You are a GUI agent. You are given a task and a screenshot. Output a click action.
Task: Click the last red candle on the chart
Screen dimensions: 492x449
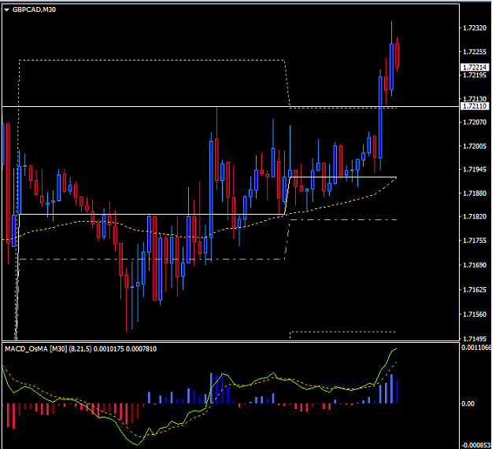coord(398,55)
